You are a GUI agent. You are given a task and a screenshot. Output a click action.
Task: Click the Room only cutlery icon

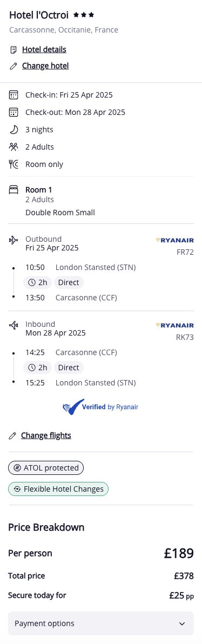[14, 164]
